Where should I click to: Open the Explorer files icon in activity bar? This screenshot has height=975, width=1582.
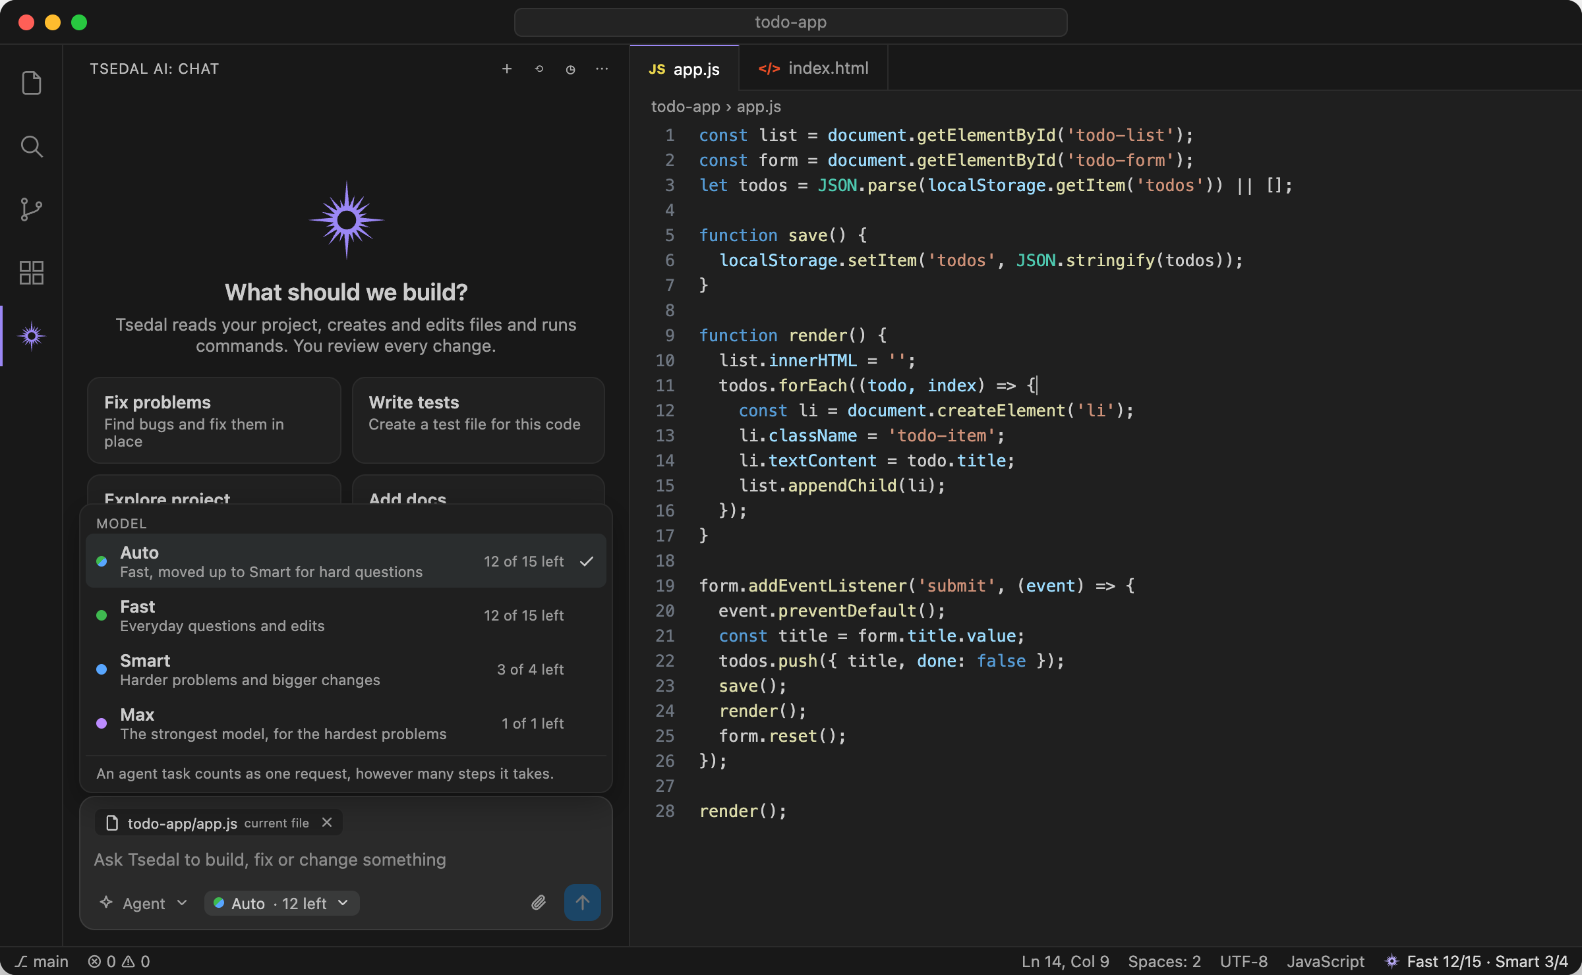coord(31,83)
